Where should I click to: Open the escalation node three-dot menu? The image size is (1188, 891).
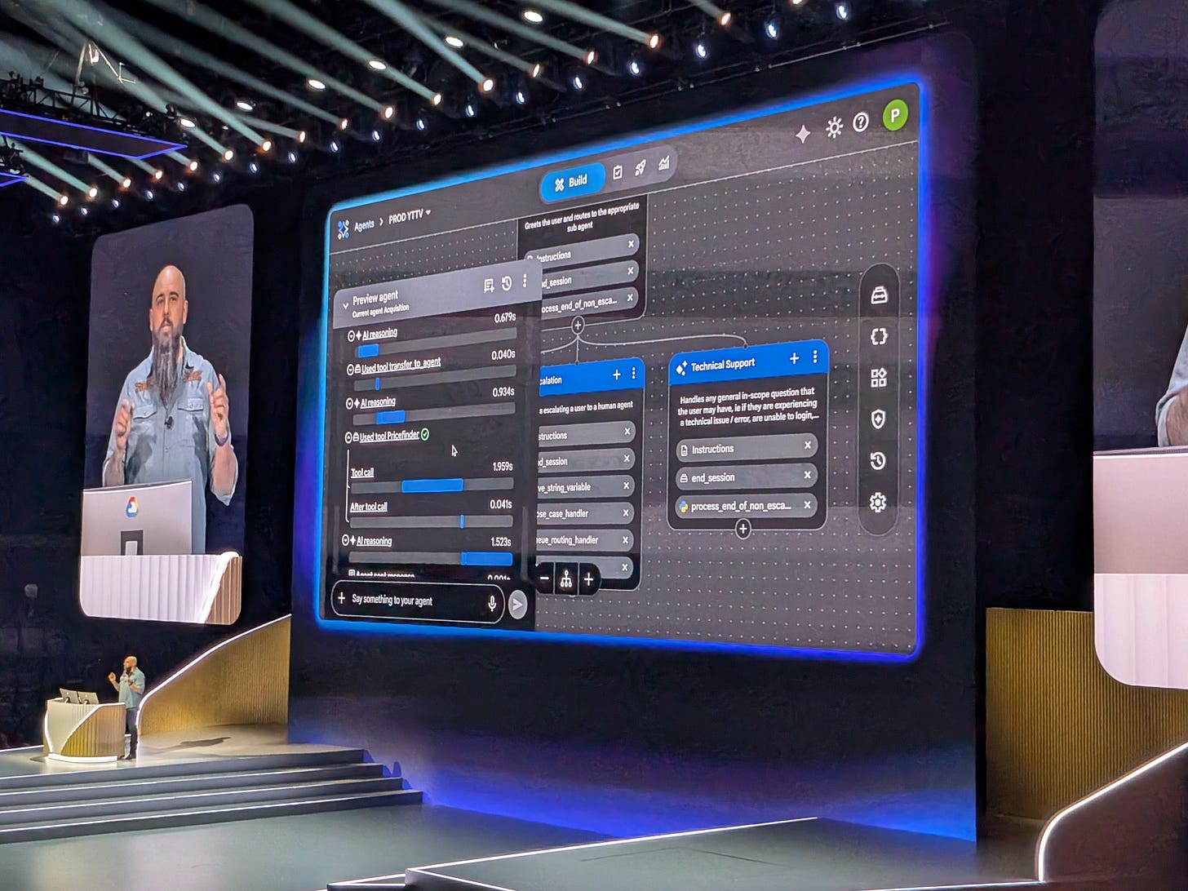[x=634, y=374]
